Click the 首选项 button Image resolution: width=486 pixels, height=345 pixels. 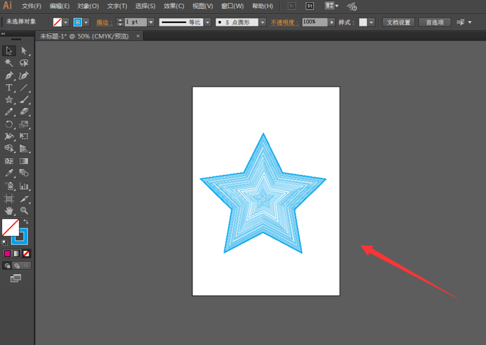[434, 22]
